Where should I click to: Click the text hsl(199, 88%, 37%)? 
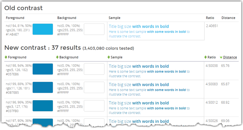pyautogui.click(x=19, y=84)
